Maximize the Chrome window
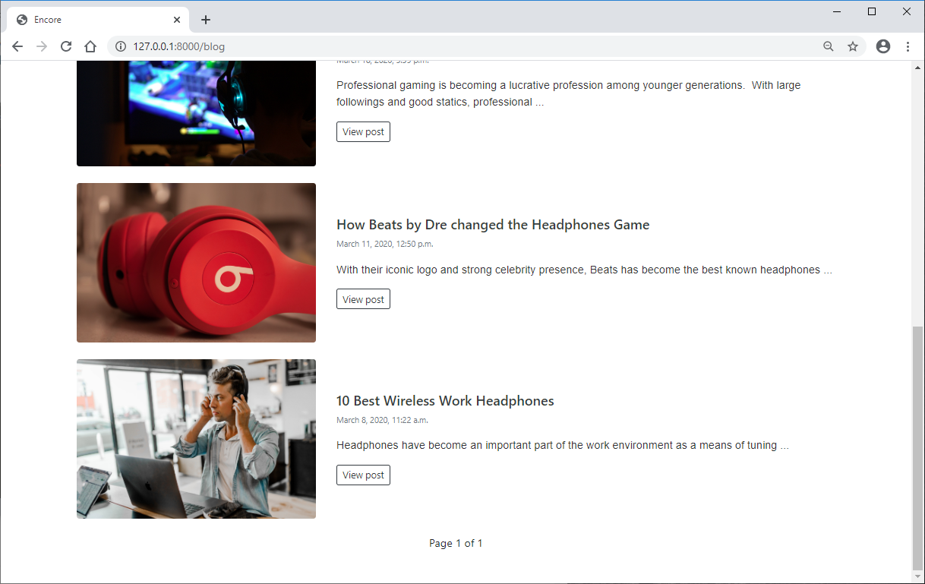The height and width of the screenshot is (584, 925). click(872, 11)
